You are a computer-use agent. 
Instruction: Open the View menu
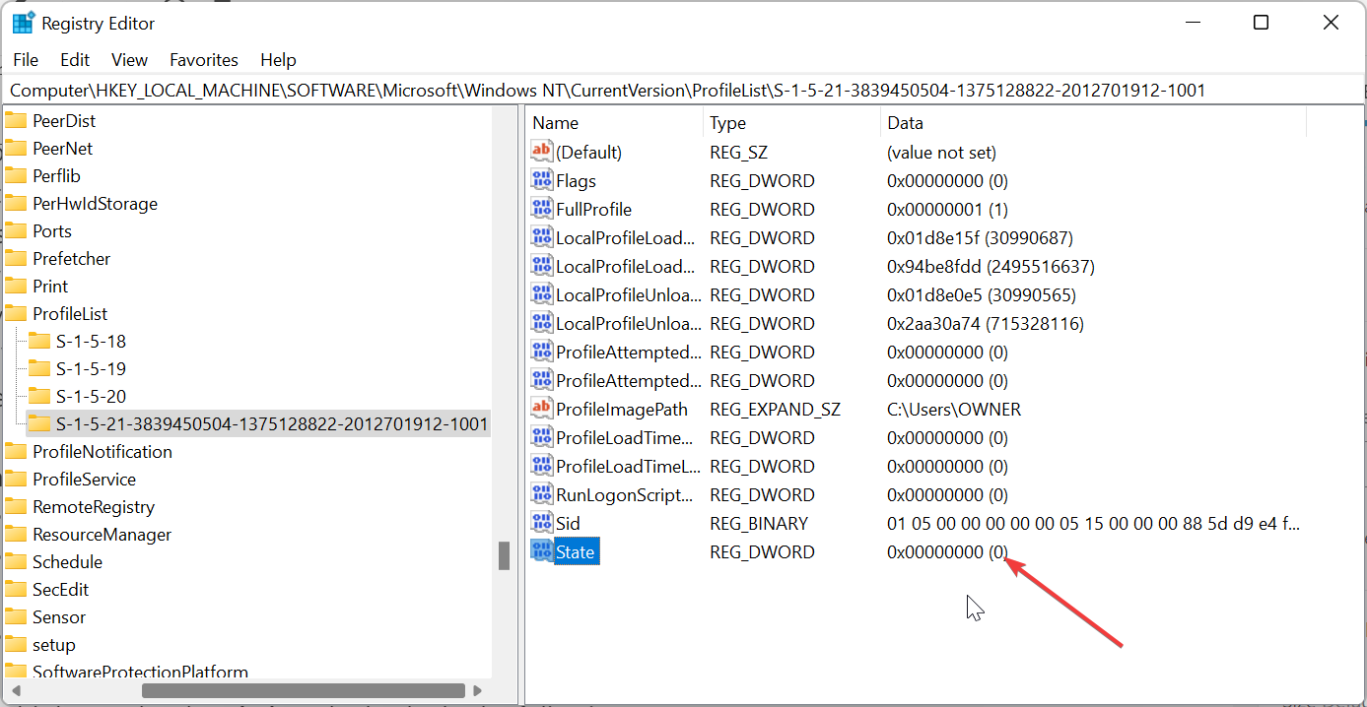(129, 60)
